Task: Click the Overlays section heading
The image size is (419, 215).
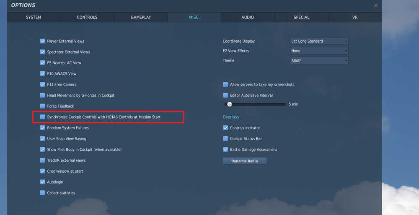Action: (231, 117)
